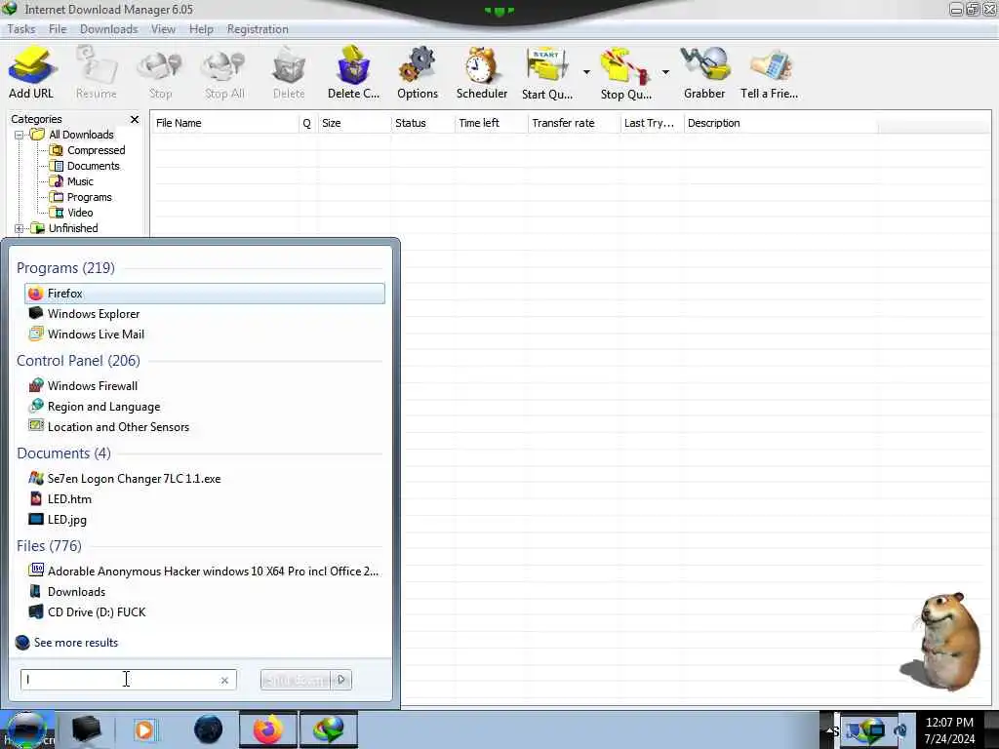This screenshot has width=999, height=749.
Task: Click the Start Queue icon
Action: (x=546, y=72)
